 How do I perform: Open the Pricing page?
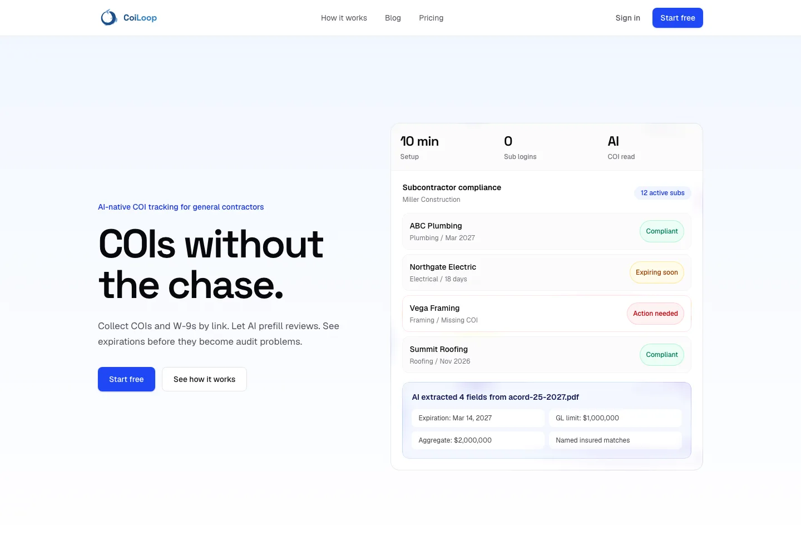coord(431,18)
